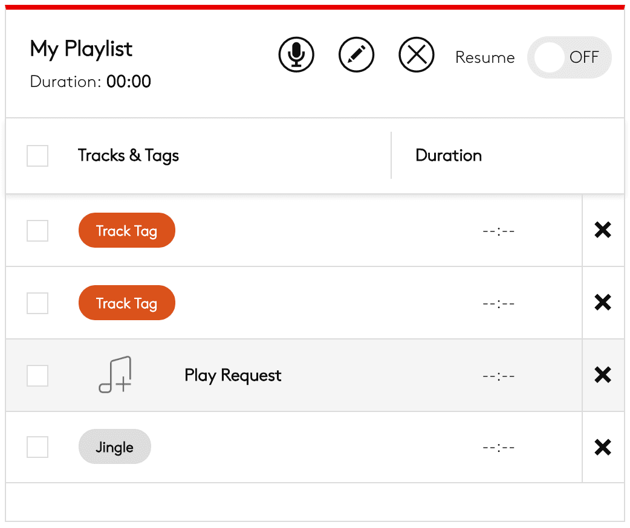Toggle the Resume switch on
This screenshot has width=630, height=528.
point(569,57)
